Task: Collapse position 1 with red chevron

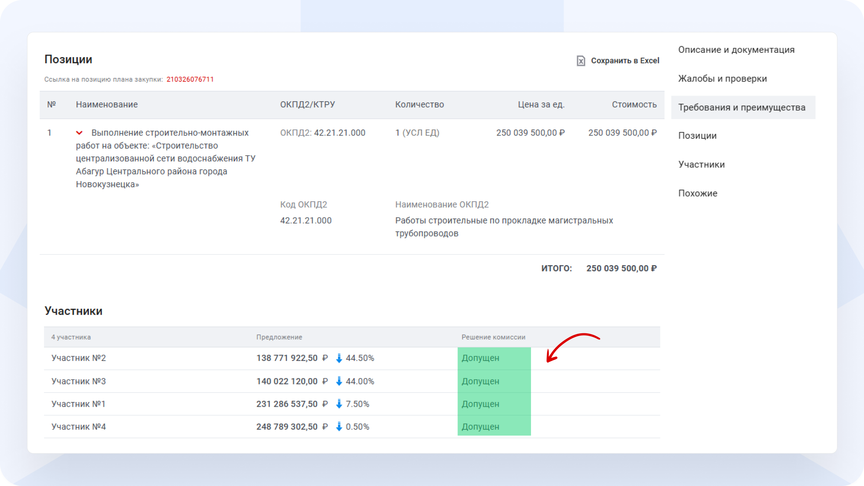Action: [79, 133]
